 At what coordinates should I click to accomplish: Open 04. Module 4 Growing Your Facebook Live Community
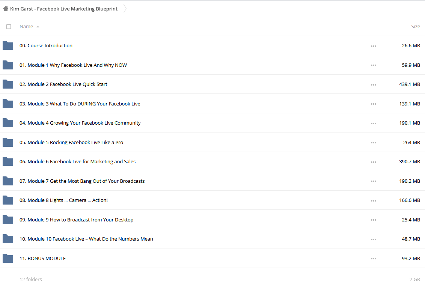point(80,123)
